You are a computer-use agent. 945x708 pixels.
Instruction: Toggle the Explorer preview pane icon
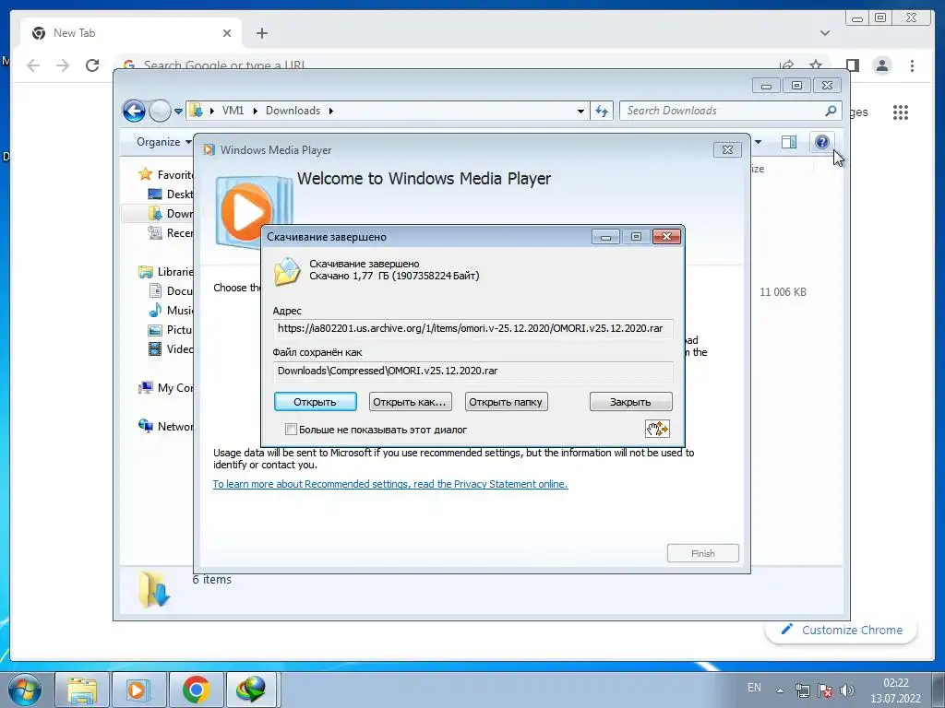(x=789, y=142)
